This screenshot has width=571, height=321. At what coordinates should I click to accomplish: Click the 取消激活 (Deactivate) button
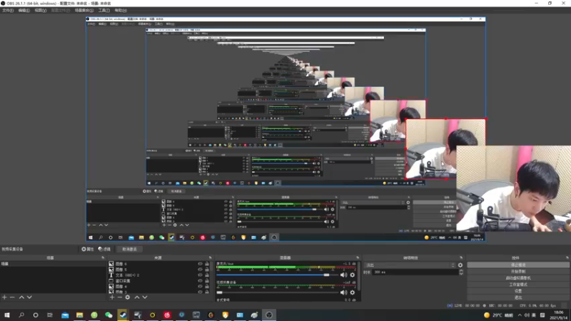[x=130, y=249]
